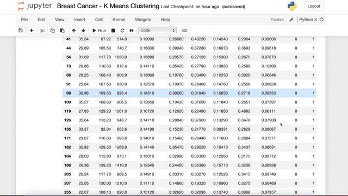Click value 0.10300 in row 73
Viewport: 348px width, 196px height.
tap(269, 66)
